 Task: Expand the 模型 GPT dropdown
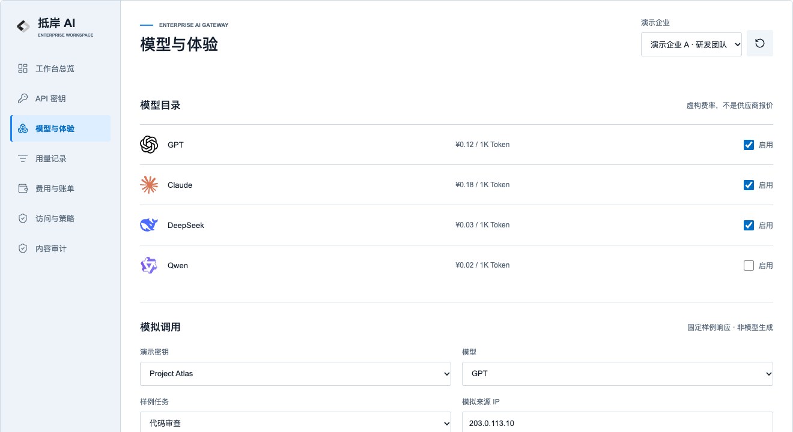pos(618,374)
